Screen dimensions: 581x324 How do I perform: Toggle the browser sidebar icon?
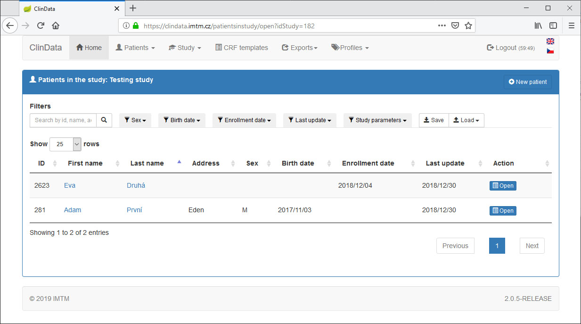tap(553, 26)
